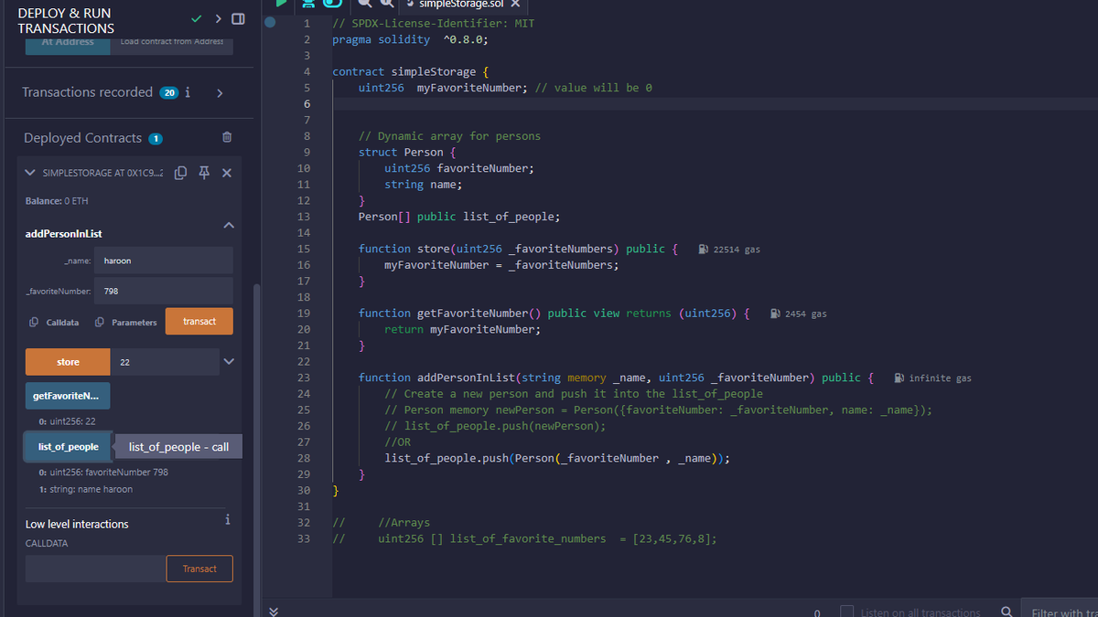Zoom out the editor with the magnifier icon
Screen dimensions: 1098x617
pos(363,4)
